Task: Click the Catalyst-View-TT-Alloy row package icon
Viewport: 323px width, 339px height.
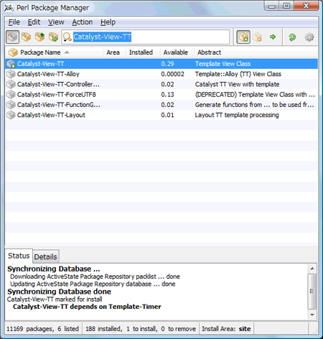Action: [x=11, y=74]
